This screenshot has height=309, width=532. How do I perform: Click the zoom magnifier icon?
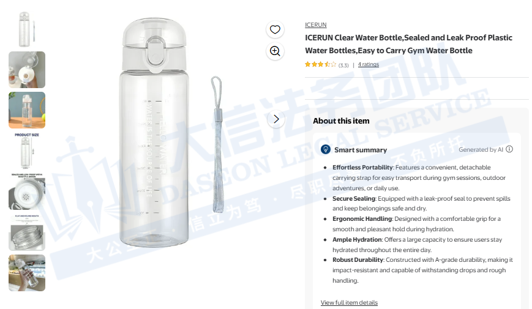(275, 51)
